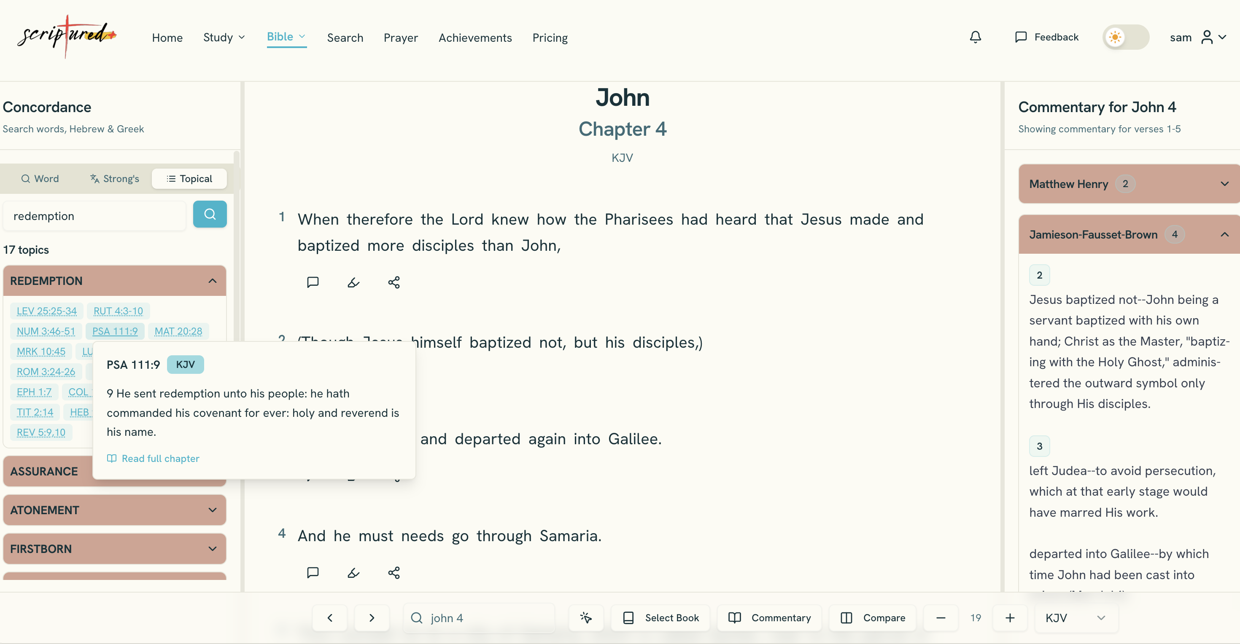Image resolution: width=1240 pixels, height=644 pixels.
Task: Open the KJV translation dropdown
Action: click(1075, 617)
